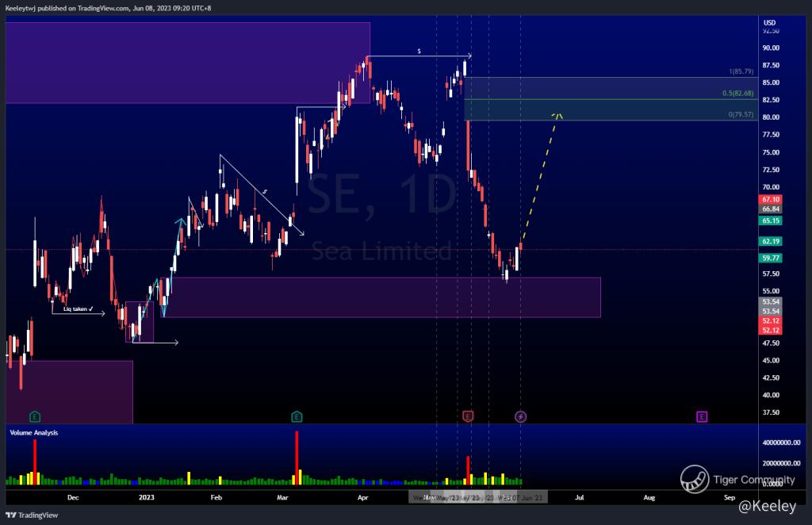Screen dimensions: 812x525
Task: Click the 20000000.00 volume axis value
Action: pyautogui.click(x=781, y=463)
